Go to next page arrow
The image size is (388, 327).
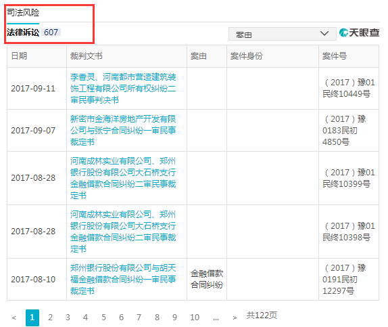coord(235,318)
